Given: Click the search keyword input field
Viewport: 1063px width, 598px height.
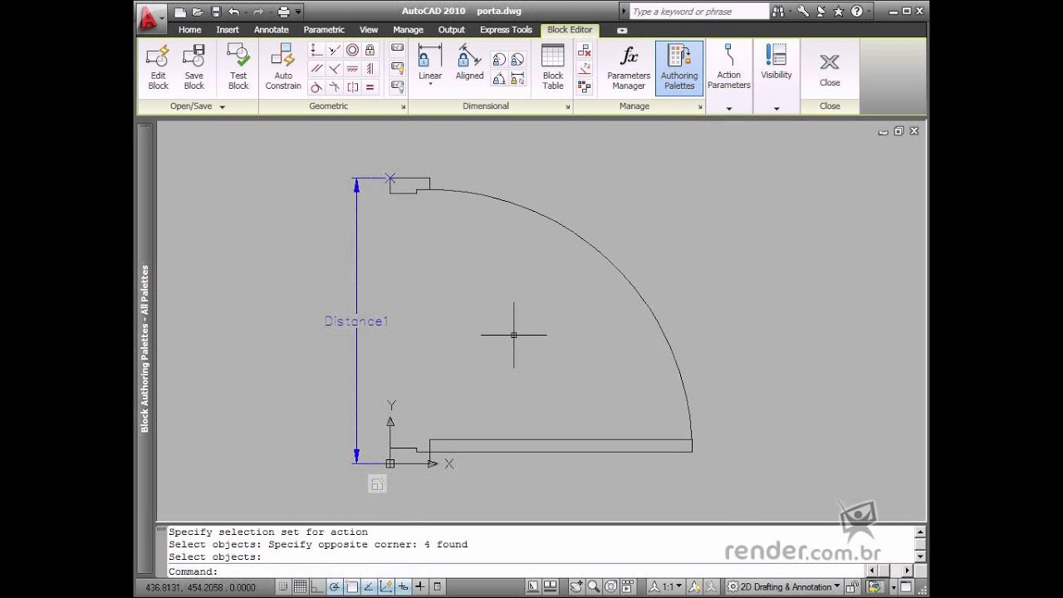Looking at the screenshot, I should (x=699, y=12).
